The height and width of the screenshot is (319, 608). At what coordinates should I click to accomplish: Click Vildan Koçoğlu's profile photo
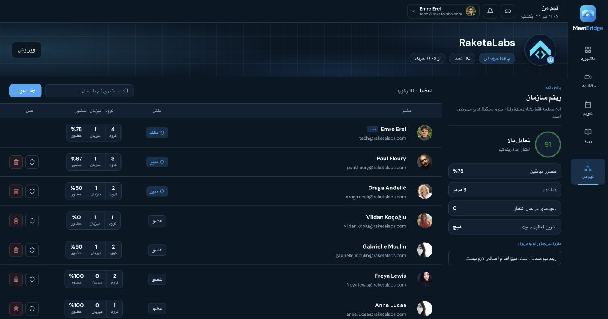(x=425, y=221)
